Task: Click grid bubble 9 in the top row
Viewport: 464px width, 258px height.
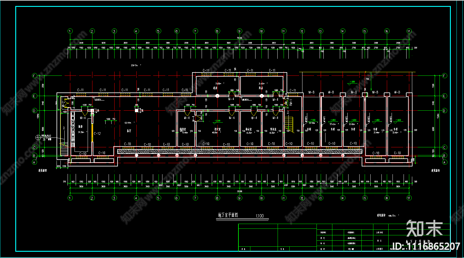Action: pyautogui.click(x=239, y=31)
